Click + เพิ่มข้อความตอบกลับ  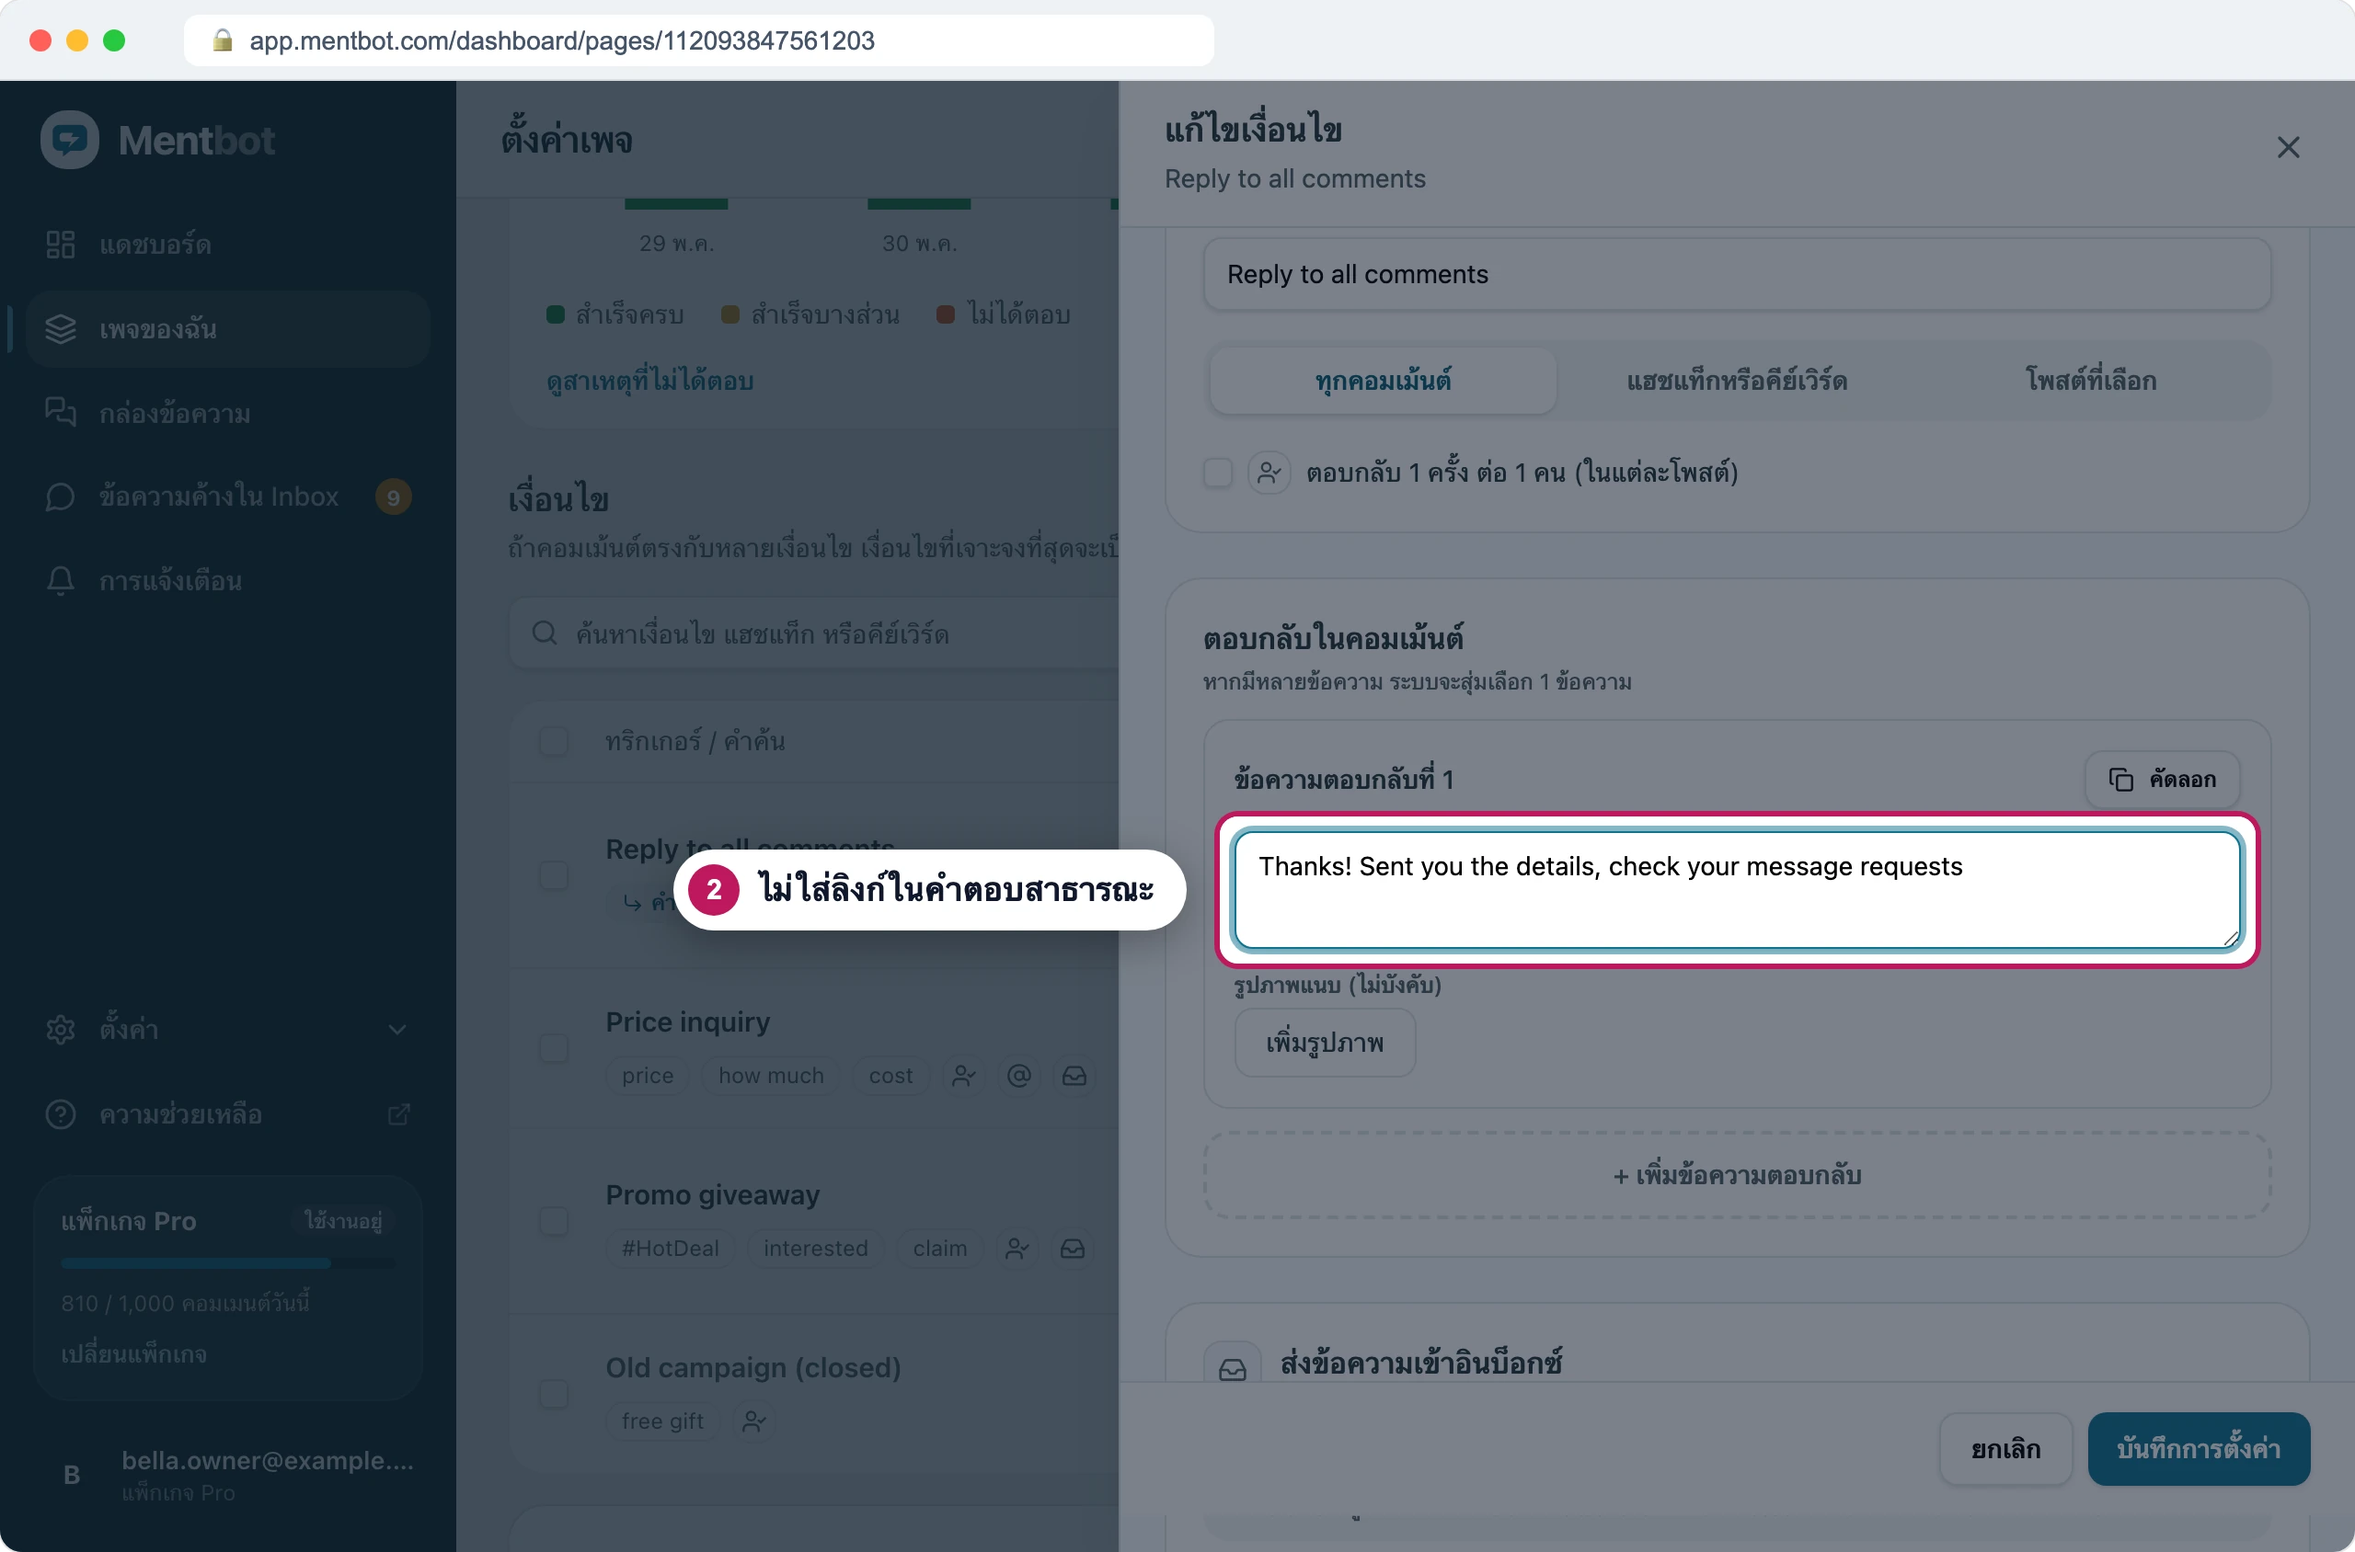[1737, 1176]
